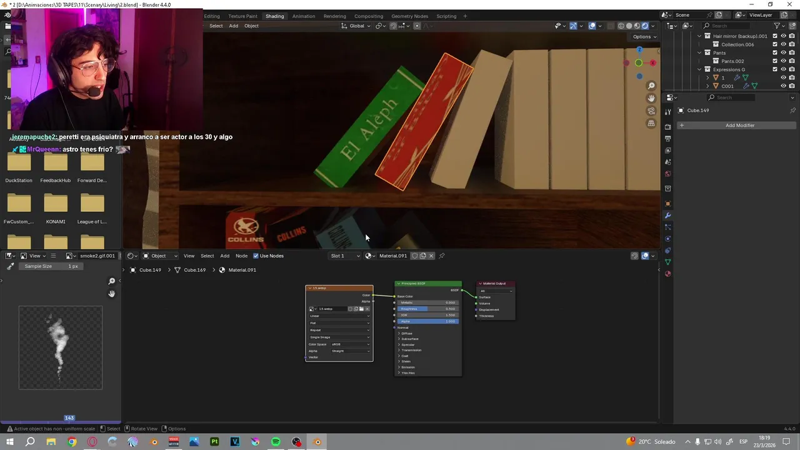The height and width of the screenshot is (450, 800).
Task: Switch to wireframe viewport shading
Action: coord(621,26)
